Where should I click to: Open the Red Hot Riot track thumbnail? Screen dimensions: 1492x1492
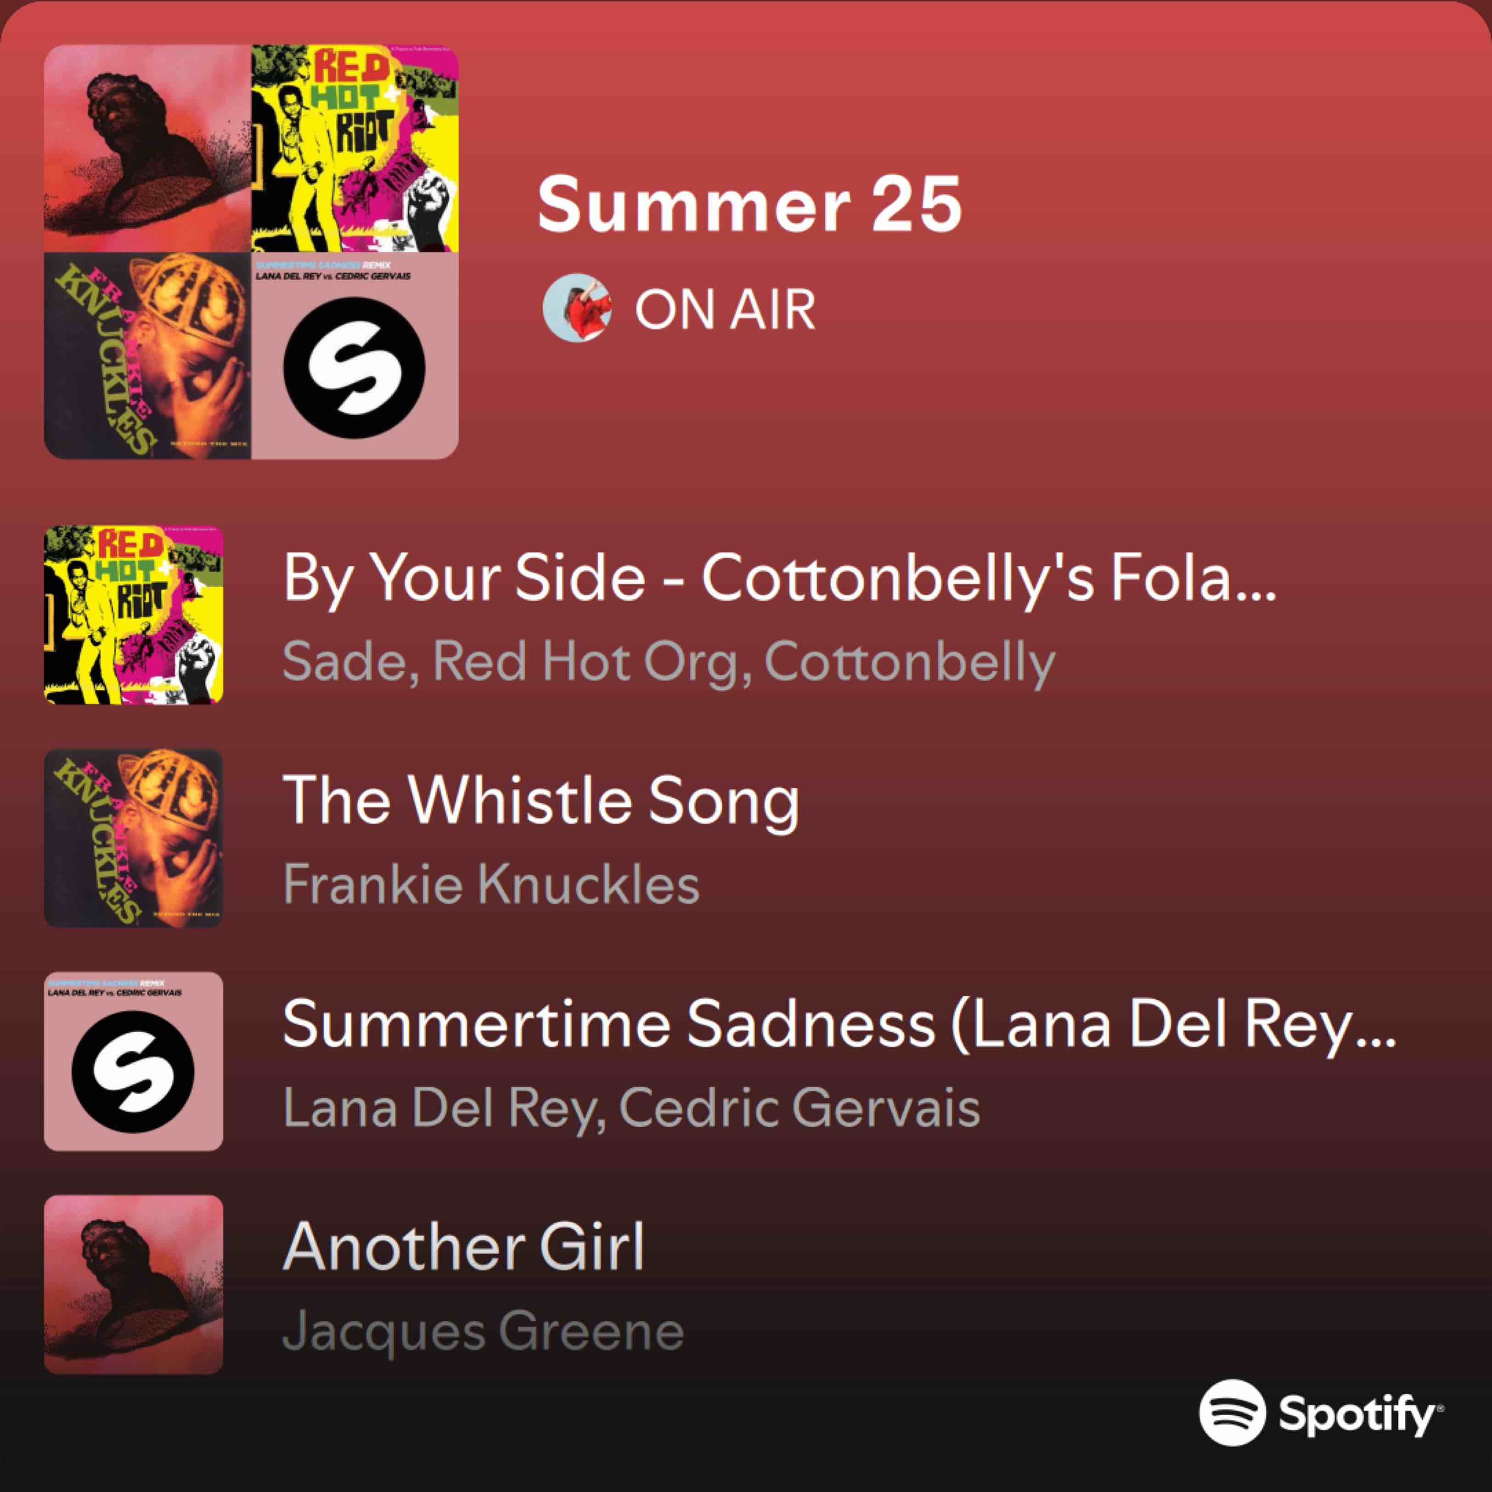pyautogui.click(x=134, y=615)
